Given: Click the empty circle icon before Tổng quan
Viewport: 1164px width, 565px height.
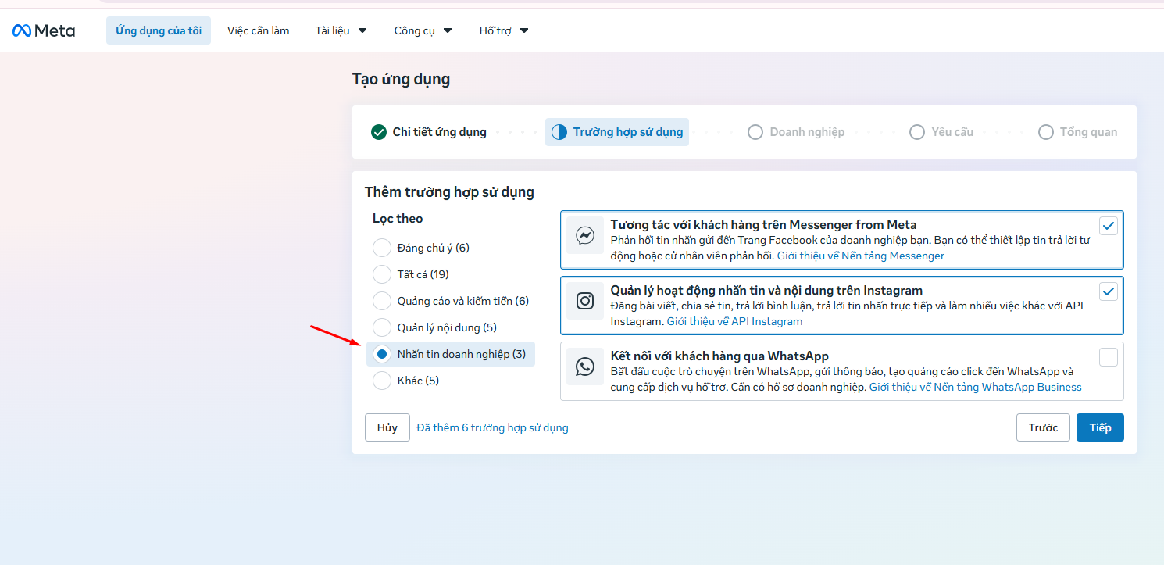Looking at the screenshot, I should [x=1046, y=132].
